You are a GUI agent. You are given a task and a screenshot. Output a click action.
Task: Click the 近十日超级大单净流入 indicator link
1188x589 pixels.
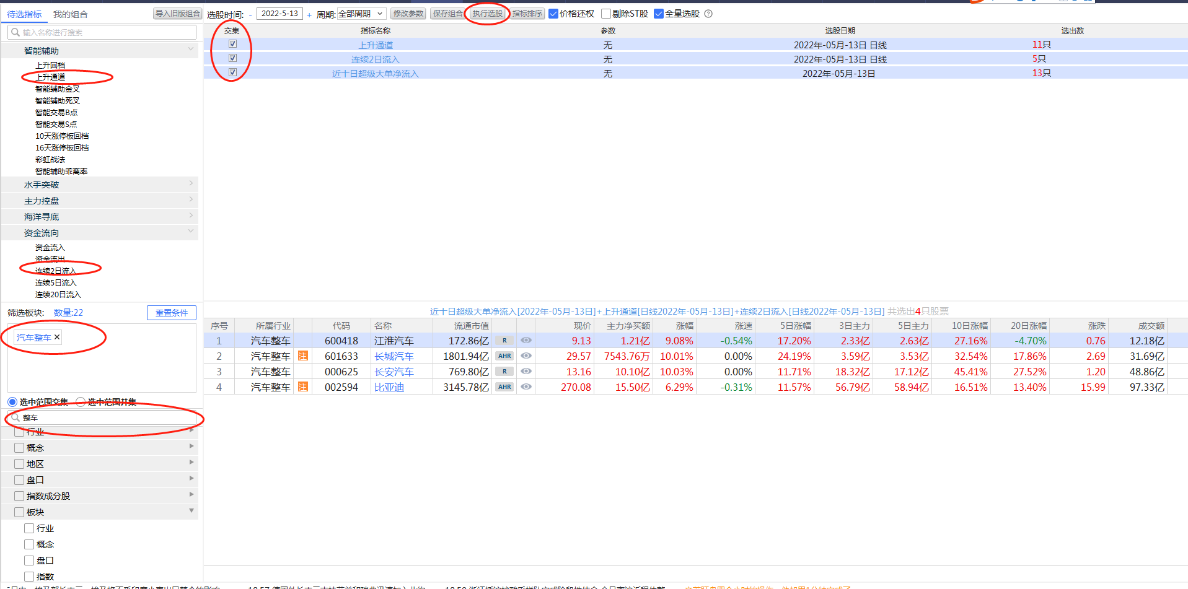click(x=376, y=73)
